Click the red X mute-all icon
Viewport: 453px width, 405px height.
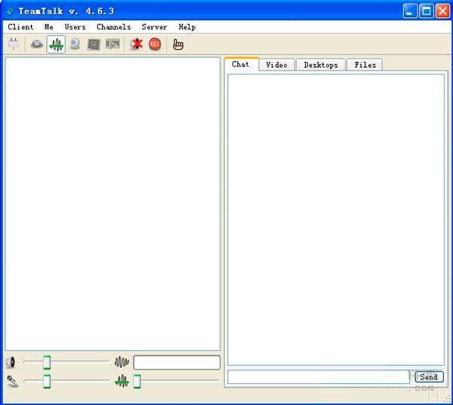(136, 44)
